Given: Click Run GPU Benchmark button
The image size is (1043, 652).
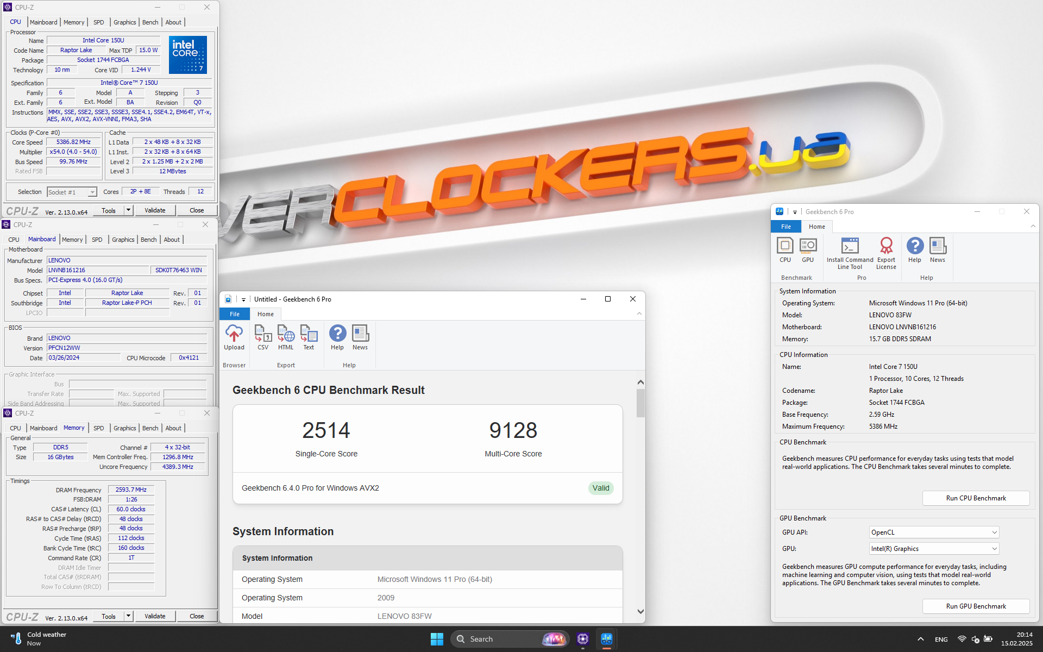Looking at the screenshot, I should coord(976,606).
